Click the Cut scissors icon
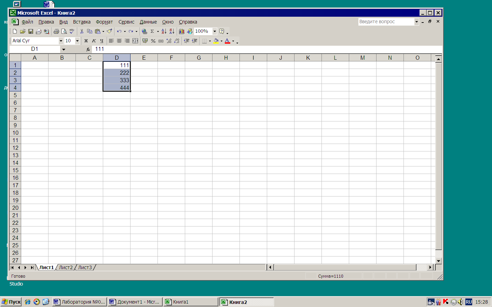 [x=82, y=31]
